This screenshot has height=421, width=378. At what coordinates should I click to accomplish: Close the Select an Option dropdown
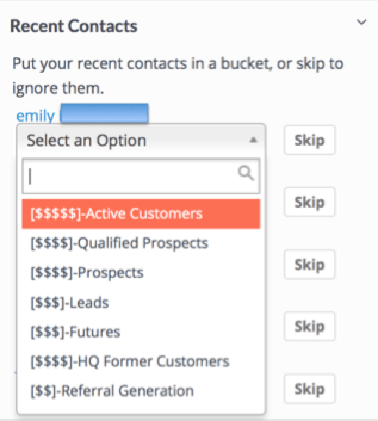[141, 140]
